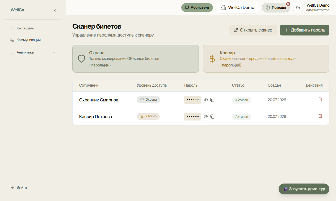Screen dimensions: 336x201
Task: Click the masked password field for Охранник Смирнов
Action: pyautogui.click(x=193, y=100)
